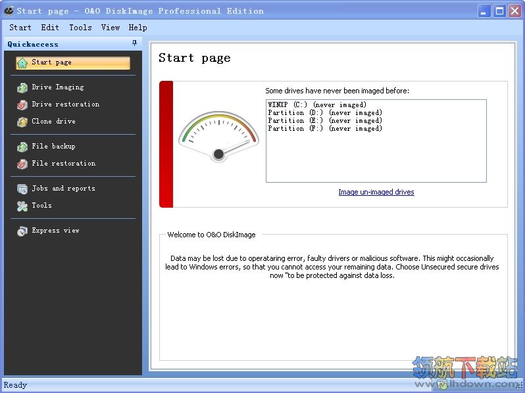Image resolution: width=525 pixels, height=393 pixels.
Task: Open File backup label in sidebar
Action: tap(53, 146)
